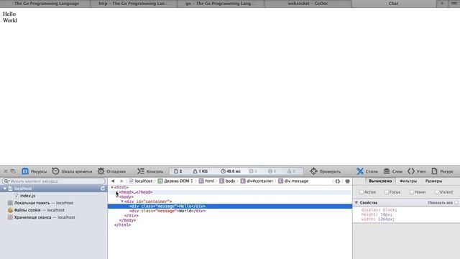Go back with the navigation left arrow
This screenshot has height=259, width=460.
click(113, 181)
